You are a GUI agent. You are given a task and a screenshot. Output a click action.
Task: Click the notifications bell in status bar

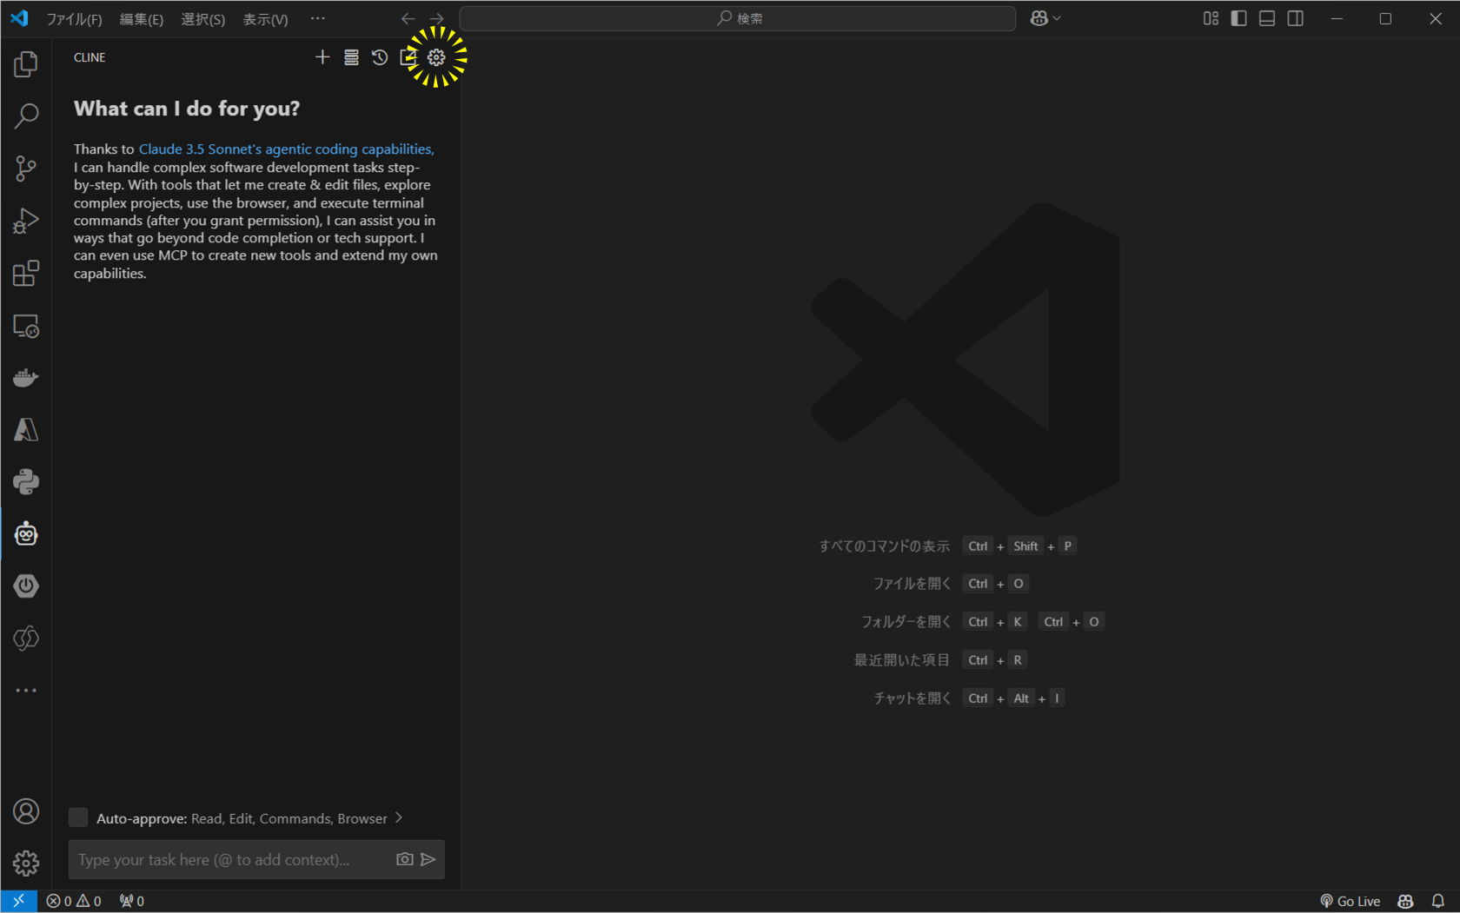point(1438,901)
